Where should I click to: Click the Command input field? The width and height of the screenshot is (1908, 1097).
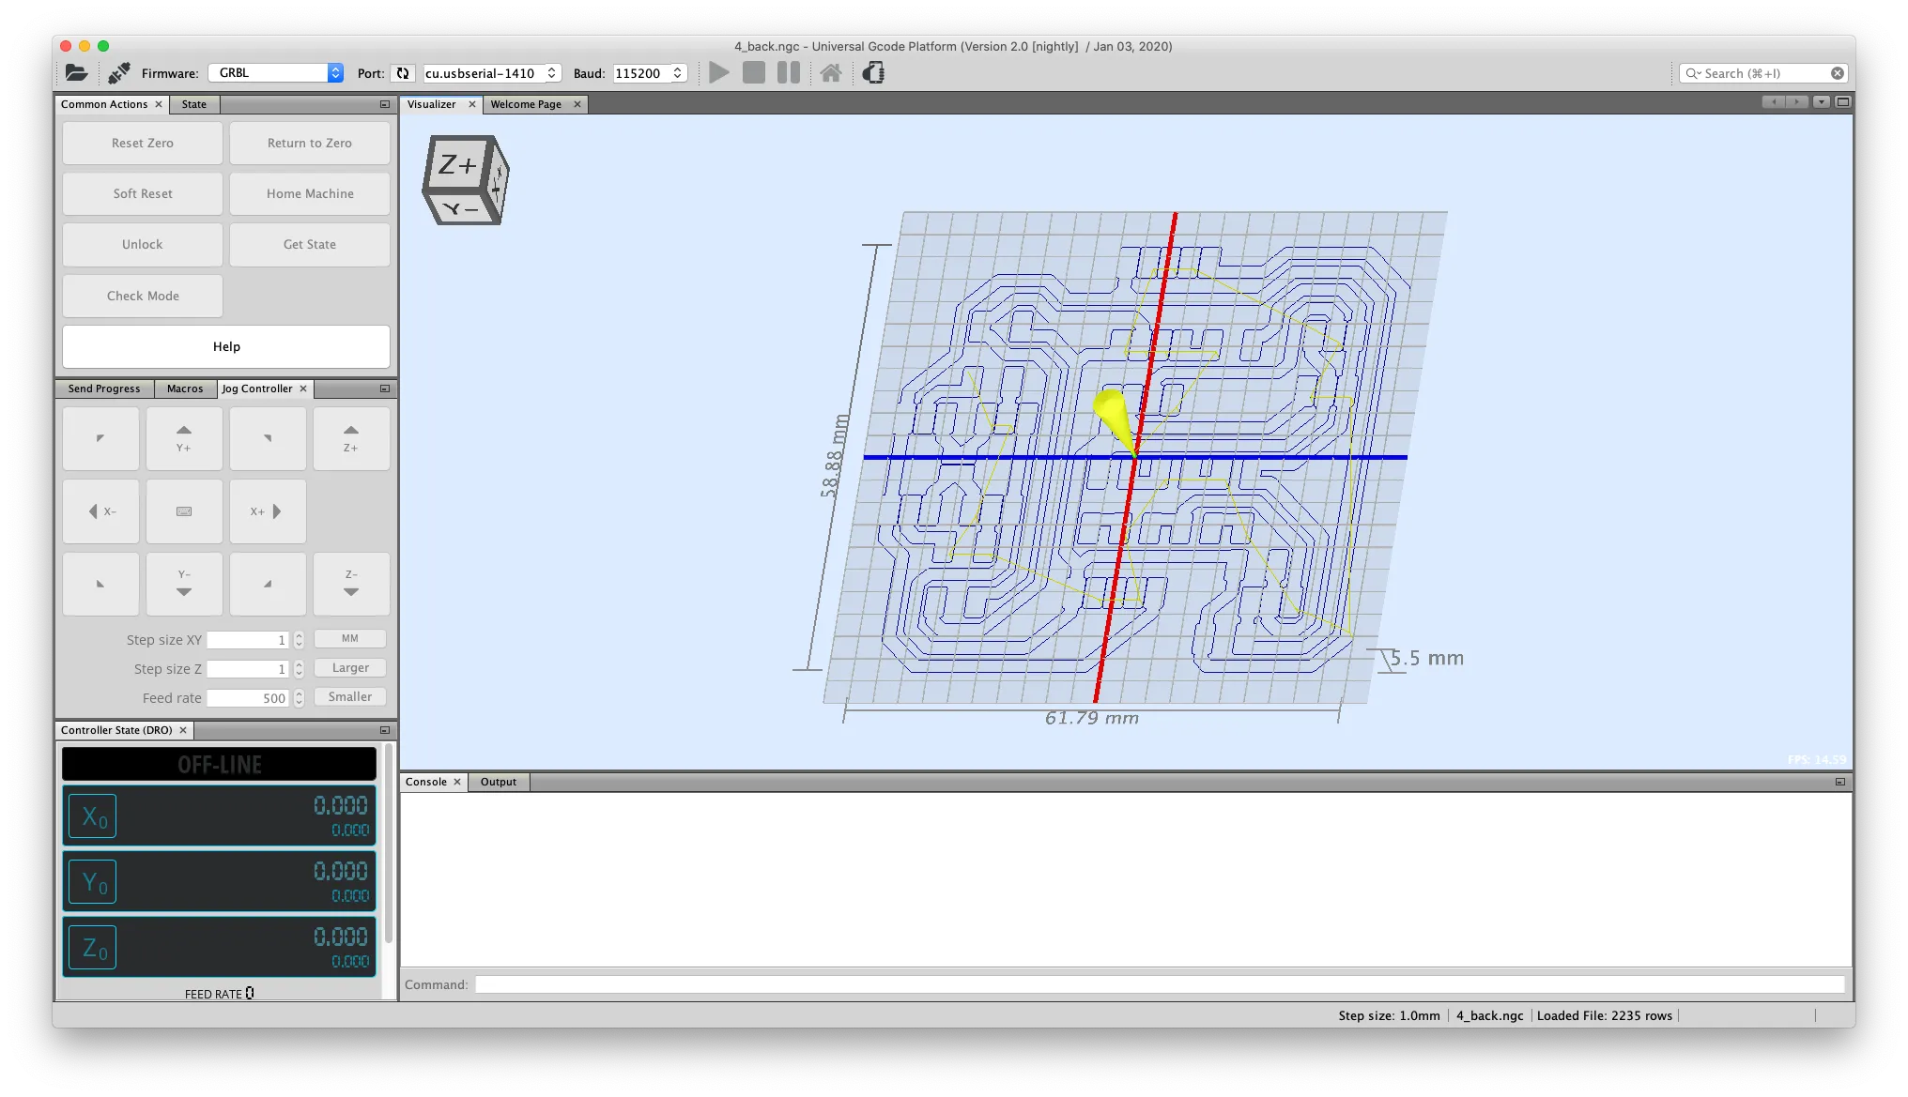(1160, 984)
